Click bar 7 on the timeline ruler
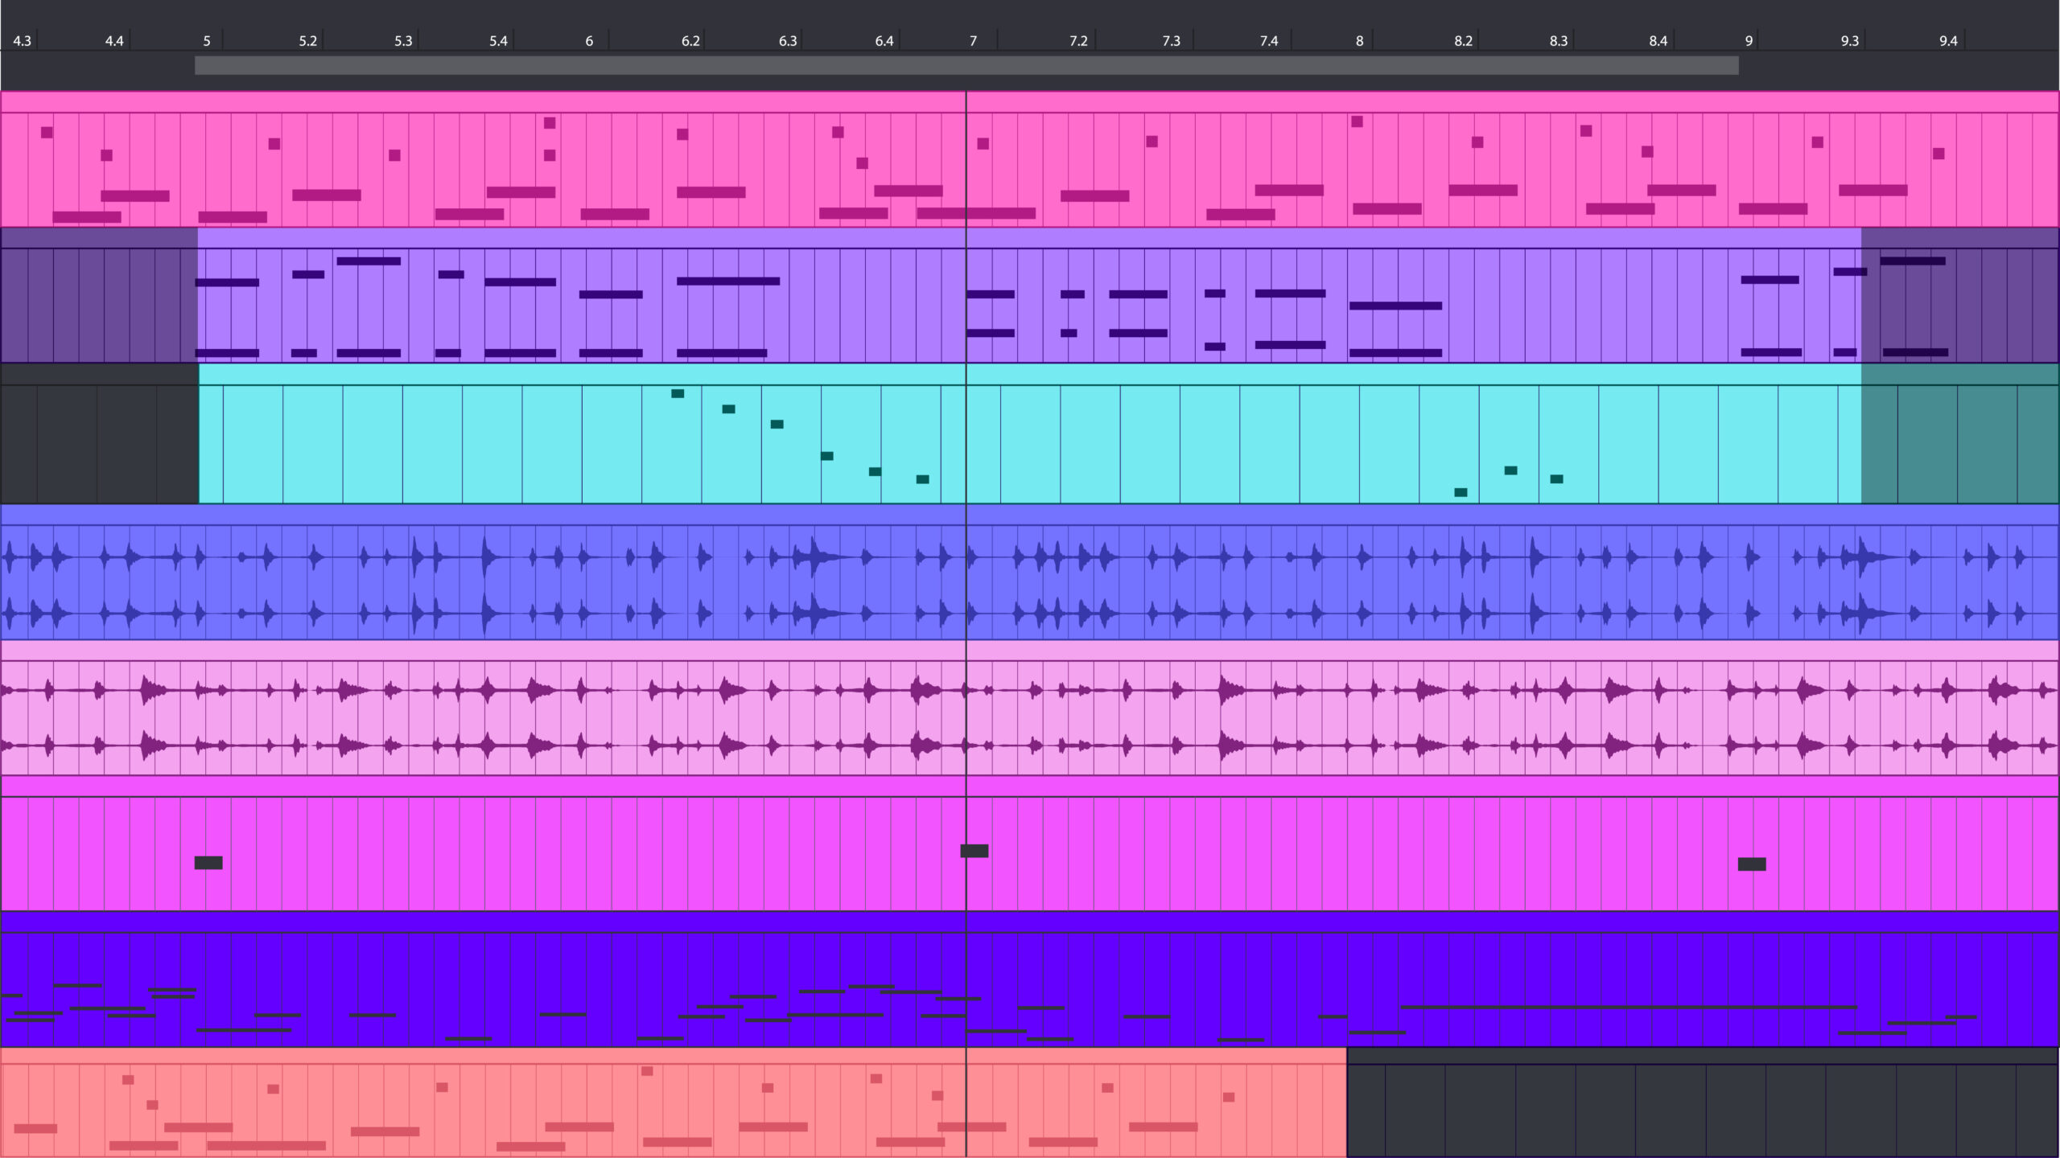Image resolution: width=2060 pixels, height=1158 pixels. click(x=974, y=40)
